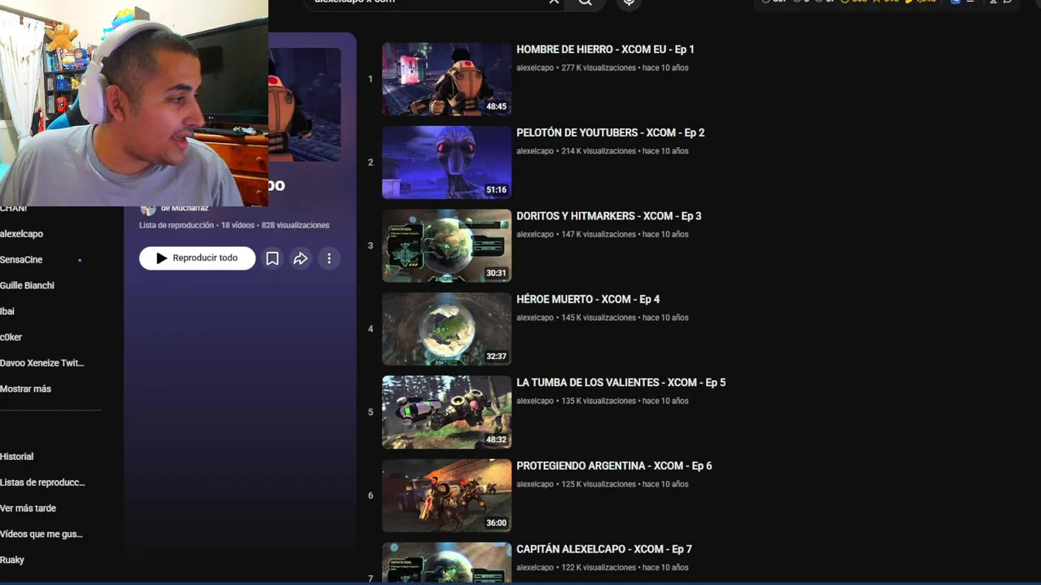1041x585 pixels.
Task: Visit alexelcapo channel under Ep 5 video
Action: click(534, 401)
